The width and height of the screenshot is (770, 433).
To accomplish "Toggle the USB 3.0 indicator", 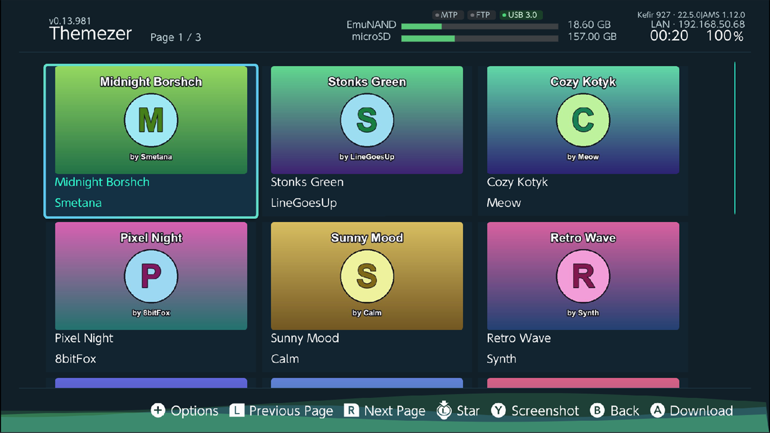I will [521, 15].
